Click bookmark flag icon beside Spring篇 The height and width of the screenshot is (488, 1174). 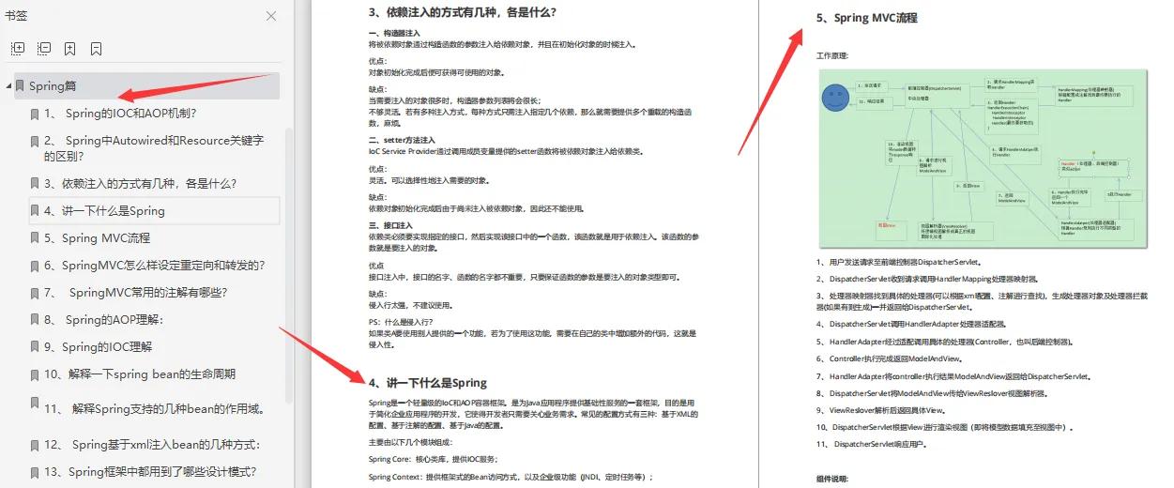click(21, 86)
